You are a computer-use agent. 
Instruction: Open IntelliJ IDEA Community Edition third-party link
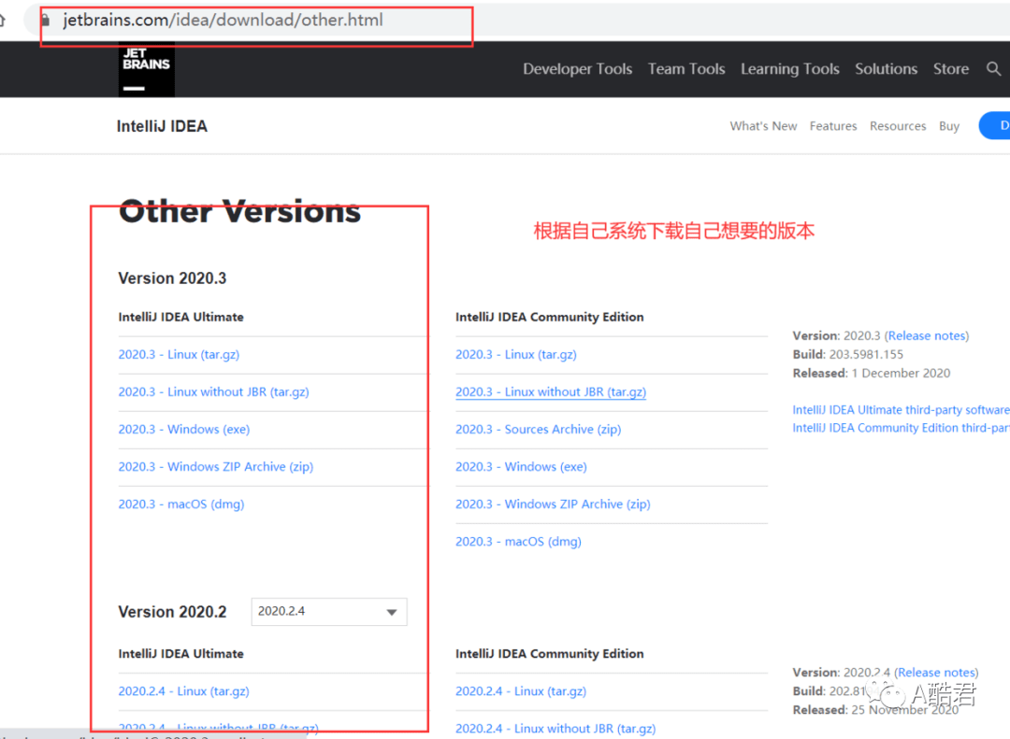point(902,428)
